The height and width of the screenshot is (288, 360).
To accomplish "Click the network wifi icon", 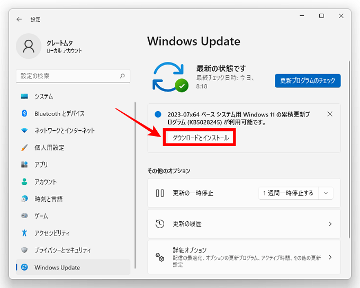I will (x=24, y=130).
